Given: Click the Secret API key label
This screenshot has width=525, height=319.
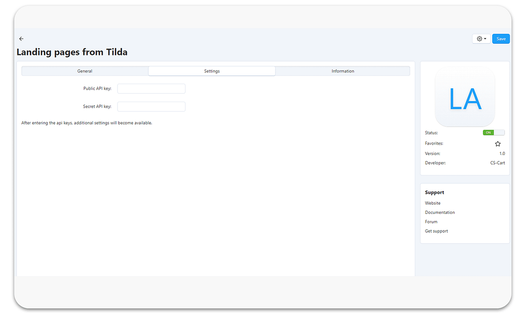Looking at the screenshot, I should tap(97, 107).
